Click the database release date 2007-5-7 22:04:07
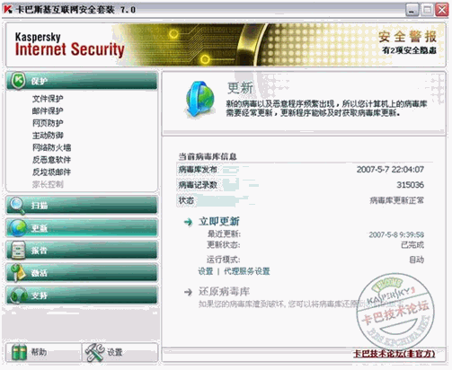This screenshot has height=370, width=452. tap(390, 170)
